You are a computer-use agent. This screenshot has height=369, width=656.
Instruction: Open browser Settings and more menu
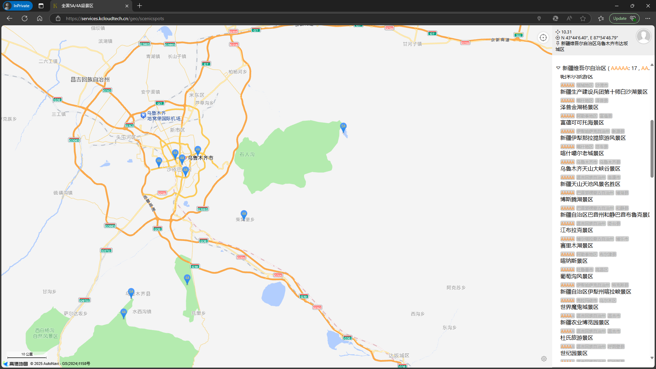tap(647, 18)
